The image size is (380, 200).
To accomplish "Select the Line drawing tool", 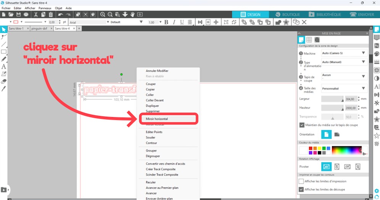I will 4,44.
